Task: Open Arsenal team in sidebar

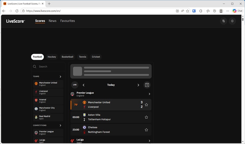Action: pyautogui.click(x=48, y=100)
